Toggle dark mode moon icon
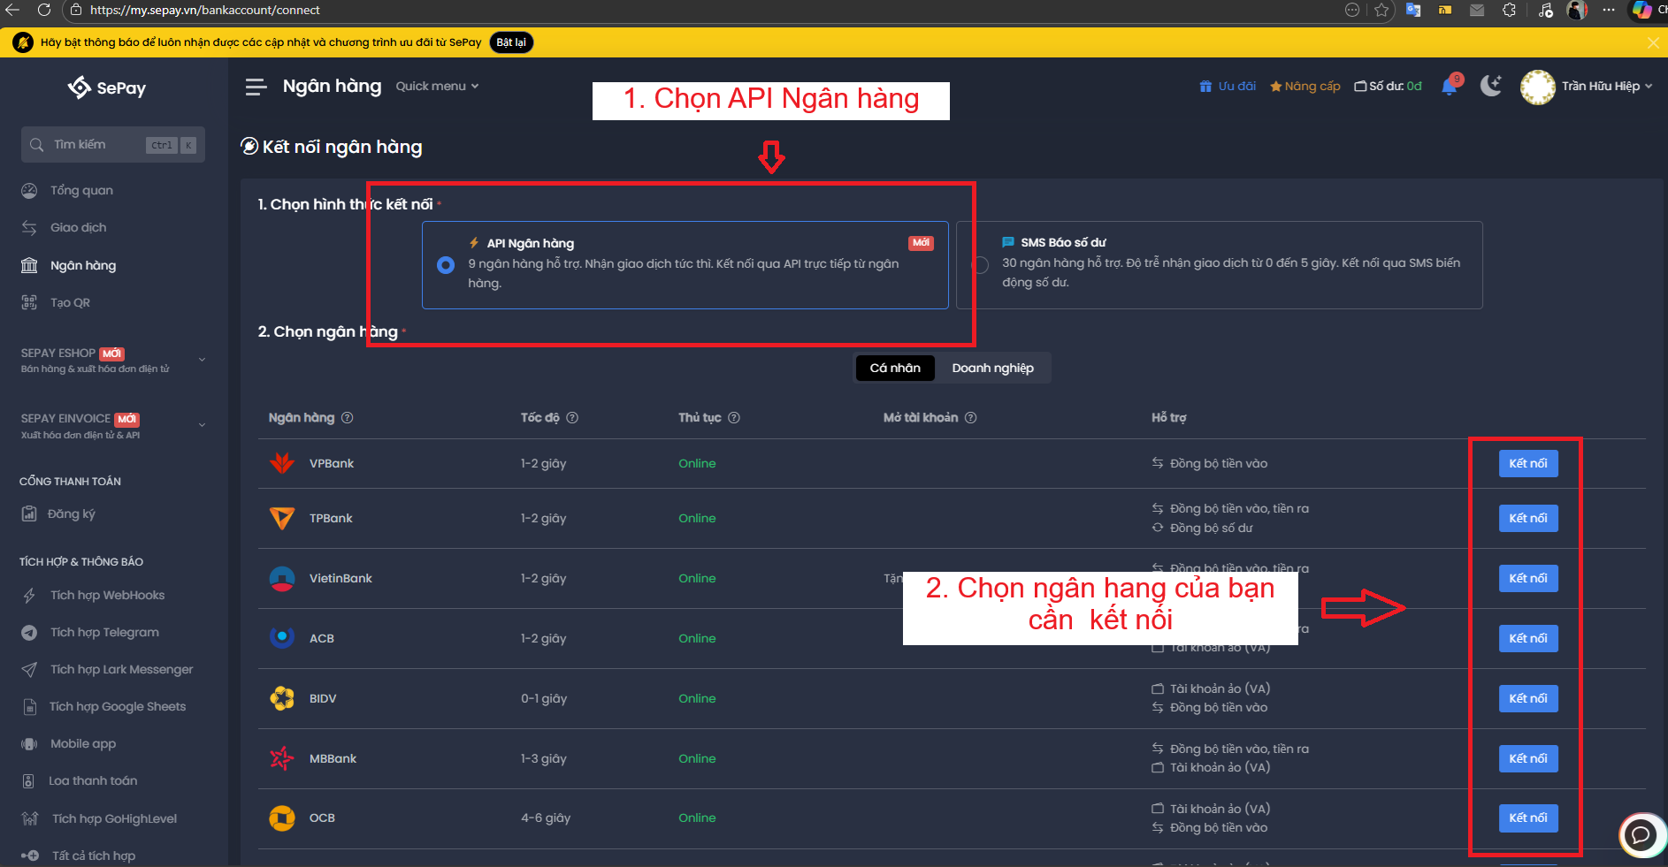The width and height of the screenshot is (1668, 867). coord(1491,86)
